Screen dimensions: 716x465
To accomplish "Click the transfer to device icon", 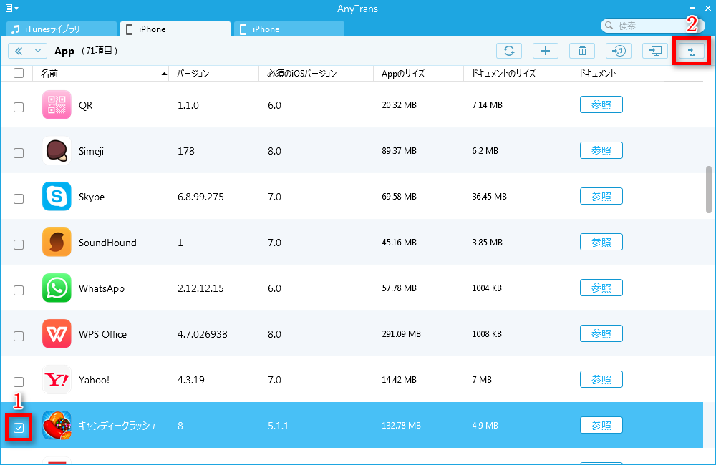I will (692, 51).
